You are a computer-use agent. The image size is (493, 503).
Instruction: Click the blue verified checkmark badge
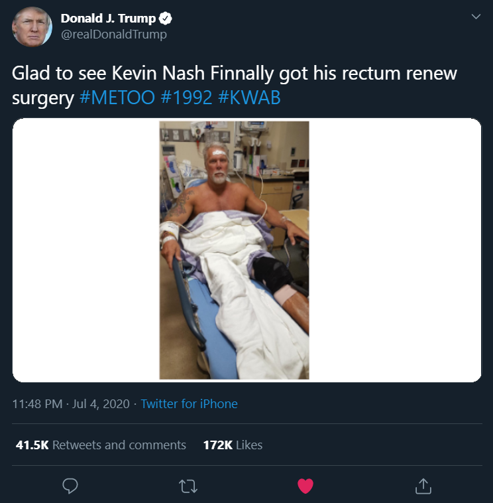pyautogui.click(x=165, y=19)
